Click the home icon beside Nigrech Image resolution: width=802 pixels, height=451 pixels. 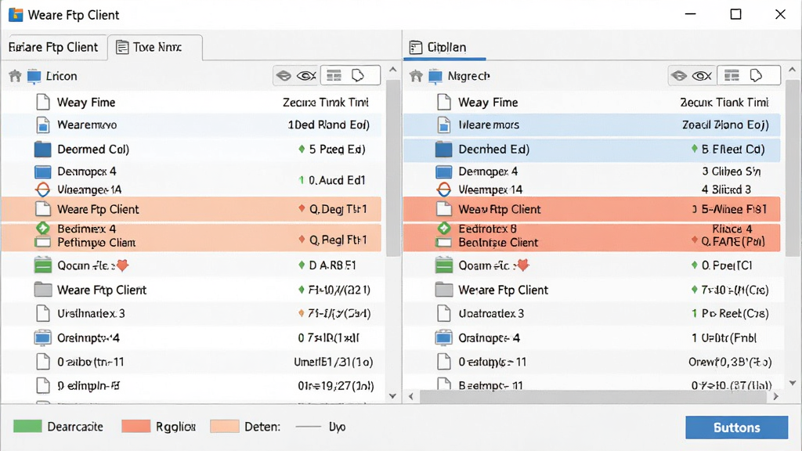(417, 76)
